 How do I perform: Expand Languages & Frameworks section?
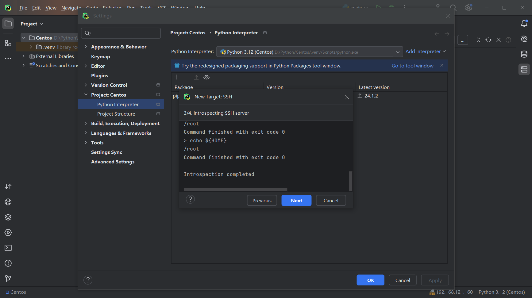pyautogui.click(x=86, y=133)
